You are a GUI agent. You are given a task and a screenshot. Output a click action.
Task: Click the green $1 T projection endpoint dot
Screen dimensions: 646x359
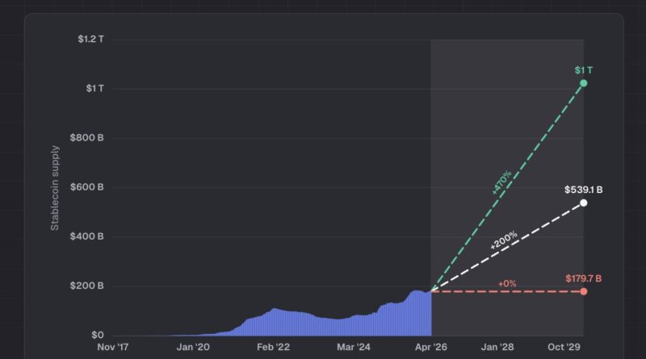(583, 83)
